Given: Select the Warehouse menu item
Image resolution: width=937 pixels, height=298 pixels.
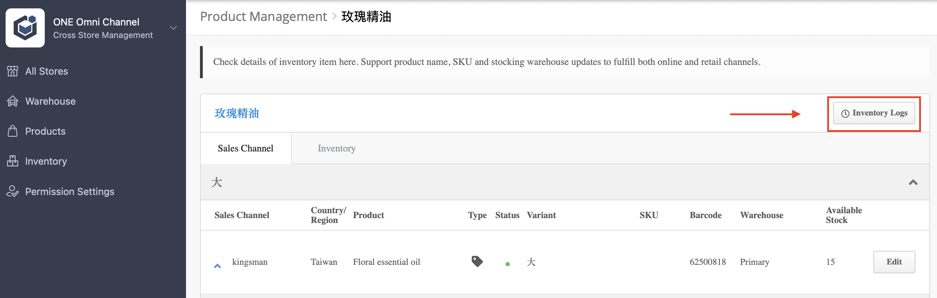Looking at the screenshot, I should click(50, 101).
